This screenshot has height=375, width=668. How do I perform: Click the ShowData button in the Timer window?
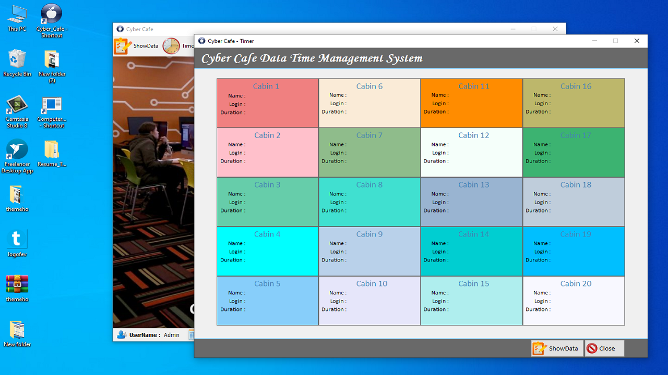(557, 348)
